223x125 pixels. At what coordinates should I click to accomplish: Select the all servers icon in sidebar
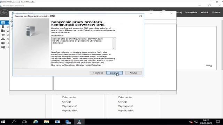click(3, 31)
